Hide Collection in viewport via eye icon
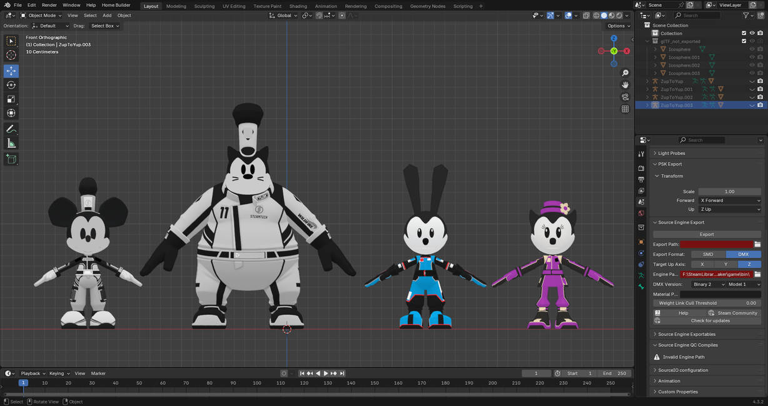 752,33
